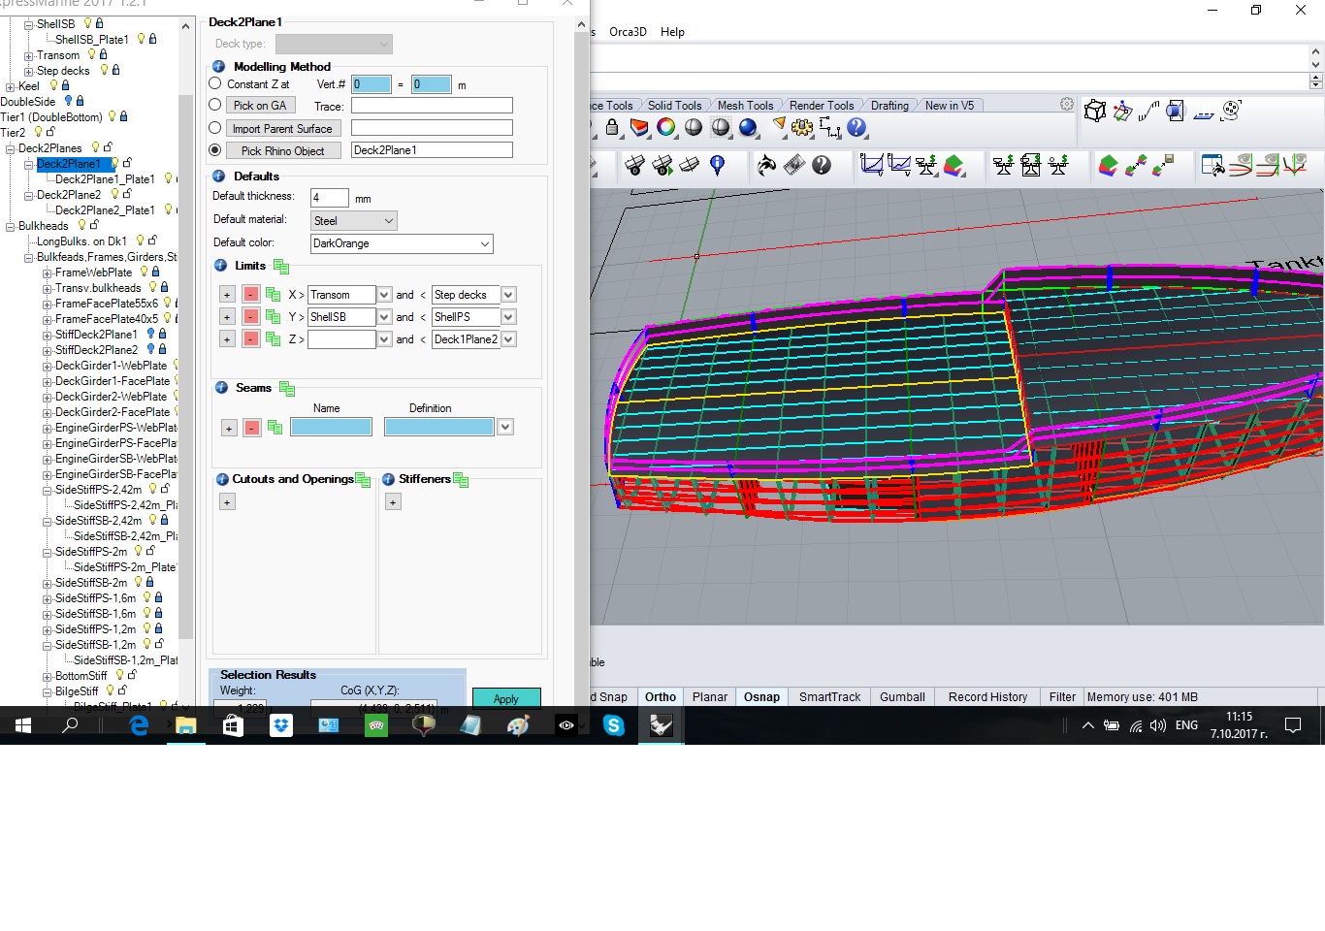The height and width of the screenshot is (931, 1325).
Task: Open the Default material dropdown
Action: (354, 221)
